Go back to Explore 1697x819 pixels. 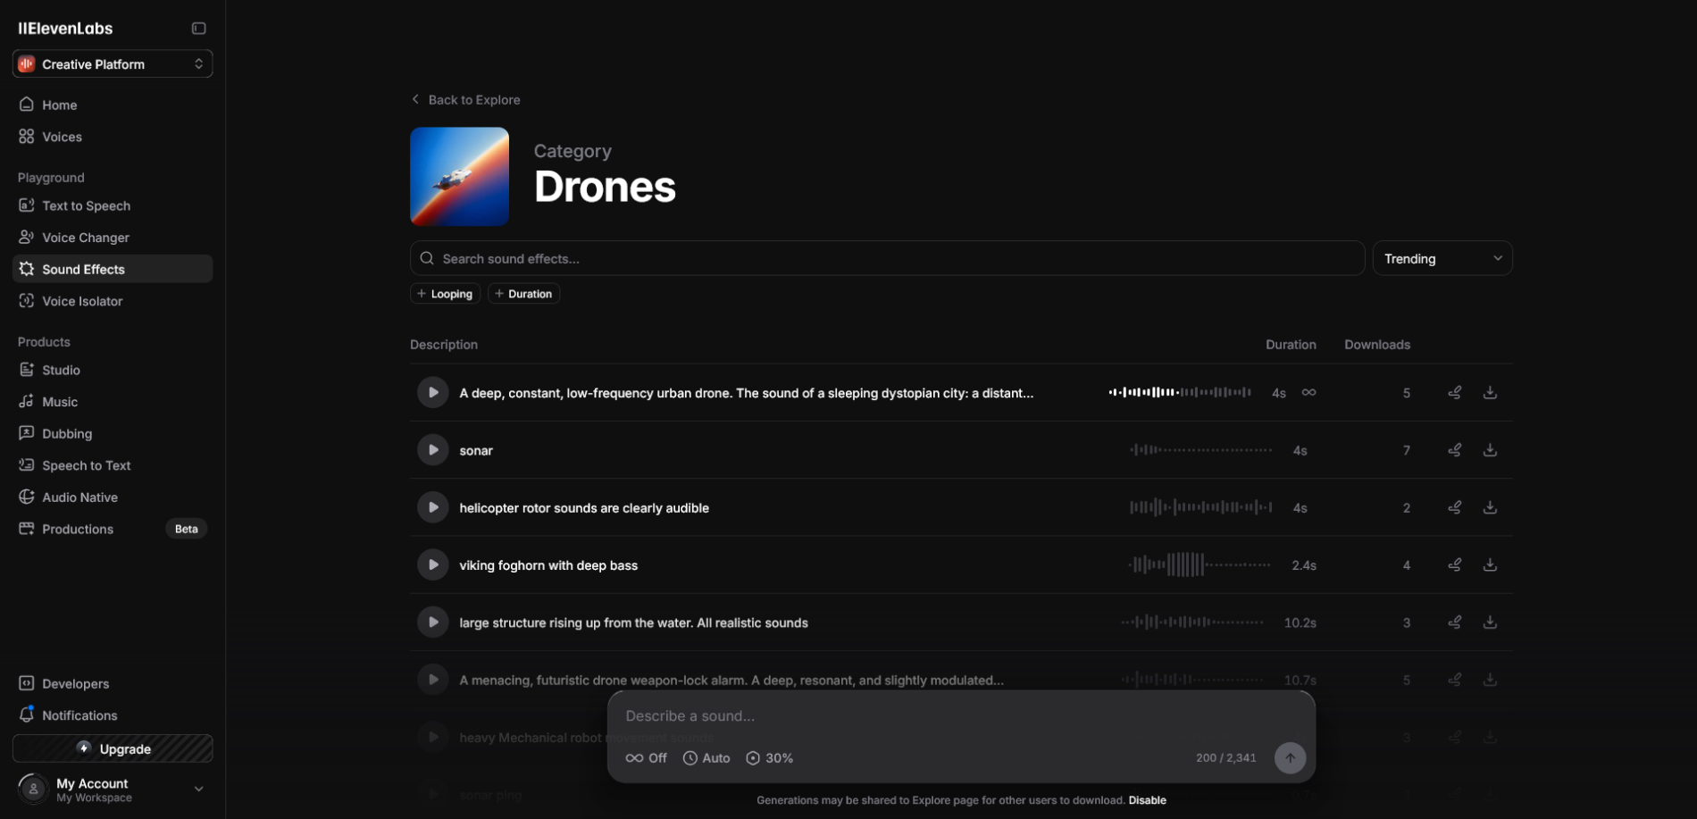tap(465, 100)
